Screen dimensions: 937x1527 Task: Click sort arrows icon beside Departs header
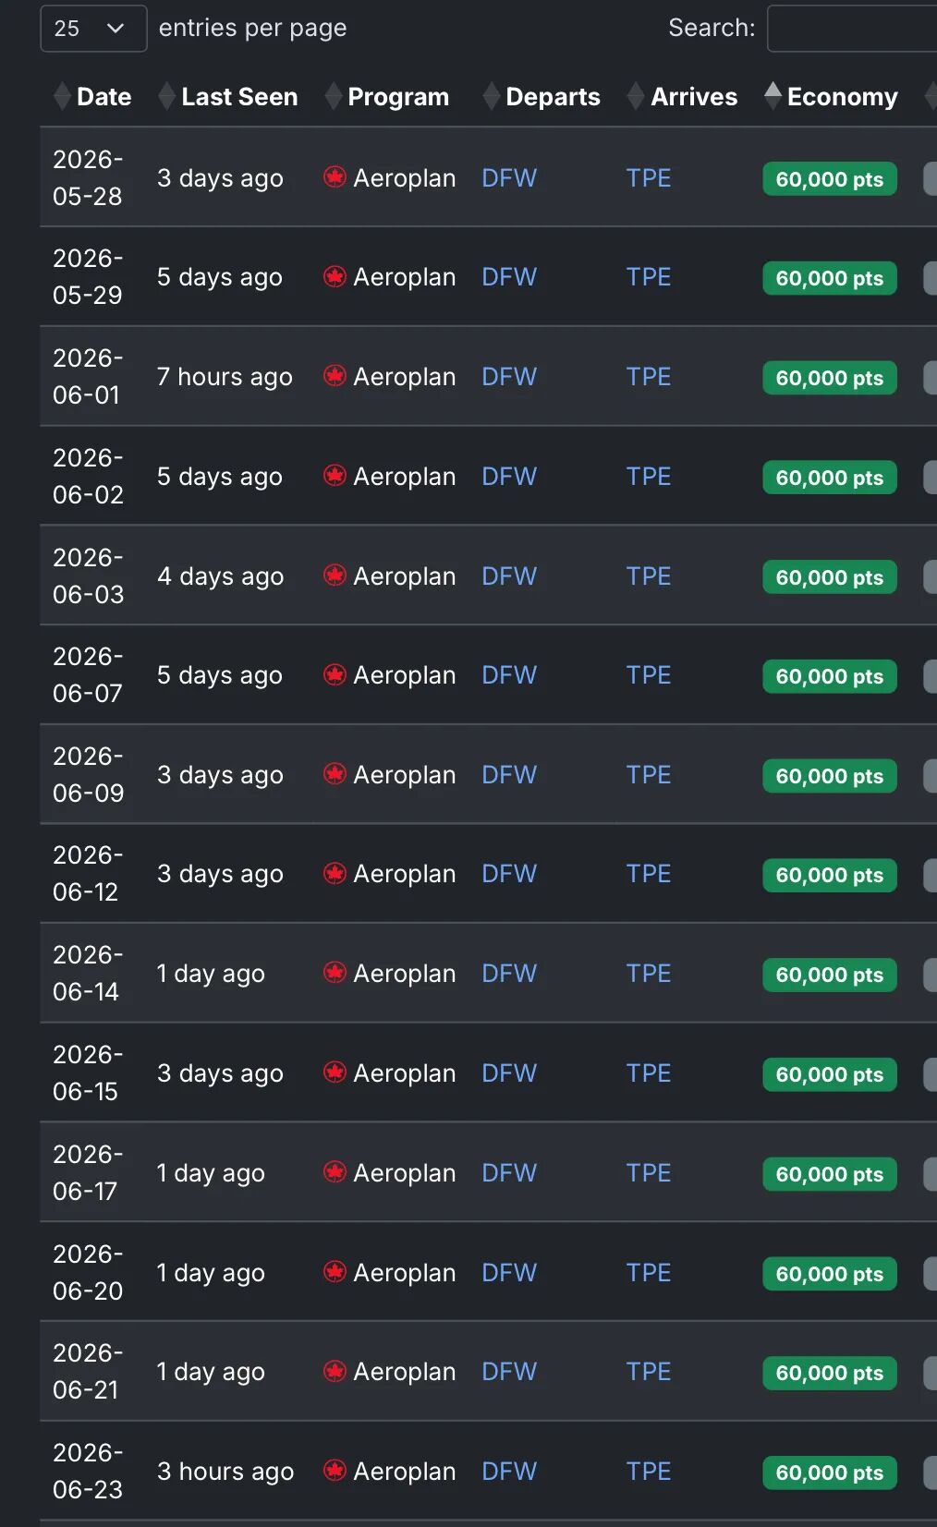(492, 96)
